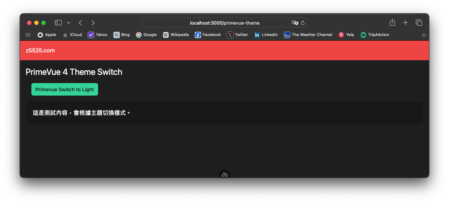Click the z5525.com site title

pos(40,51)
